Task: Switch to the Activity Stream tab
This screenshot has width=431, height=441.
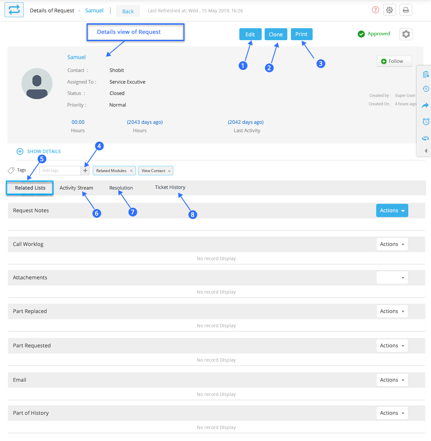Action: [76, 188]
